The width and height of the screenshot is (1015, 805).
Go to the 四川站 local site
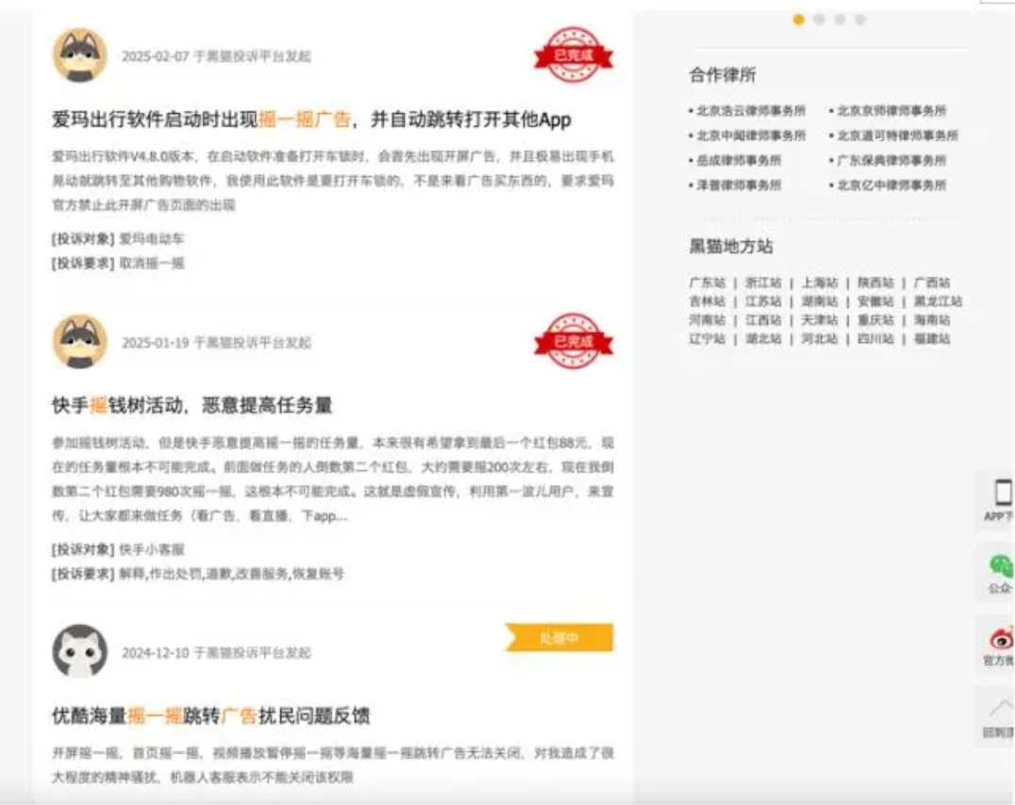(x=875, y=339)
